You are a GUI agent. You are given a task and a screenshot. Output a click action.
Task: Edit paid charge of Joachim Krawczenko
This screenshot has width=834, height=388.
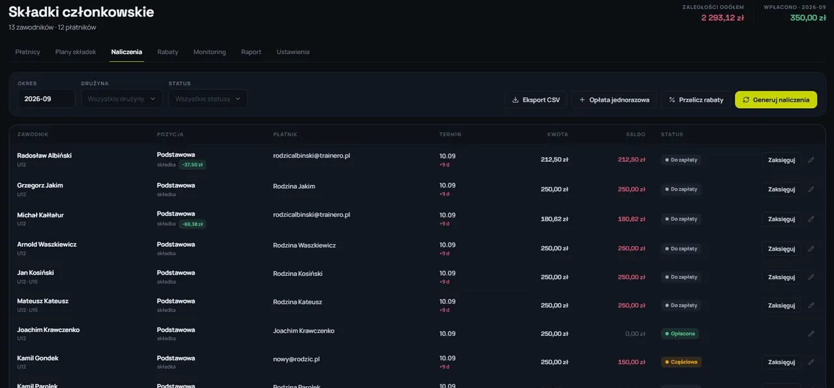(811, 333)
